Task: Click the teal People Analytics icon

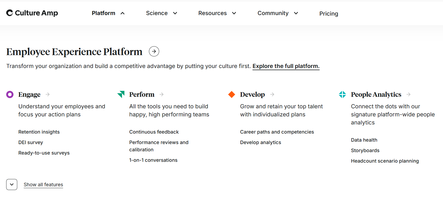Action: coord(343,94)
